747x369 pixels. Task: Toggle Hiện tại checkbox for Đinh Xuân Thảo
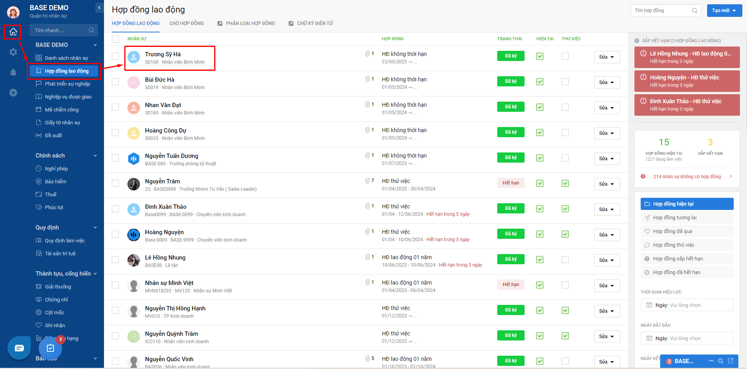540,209
